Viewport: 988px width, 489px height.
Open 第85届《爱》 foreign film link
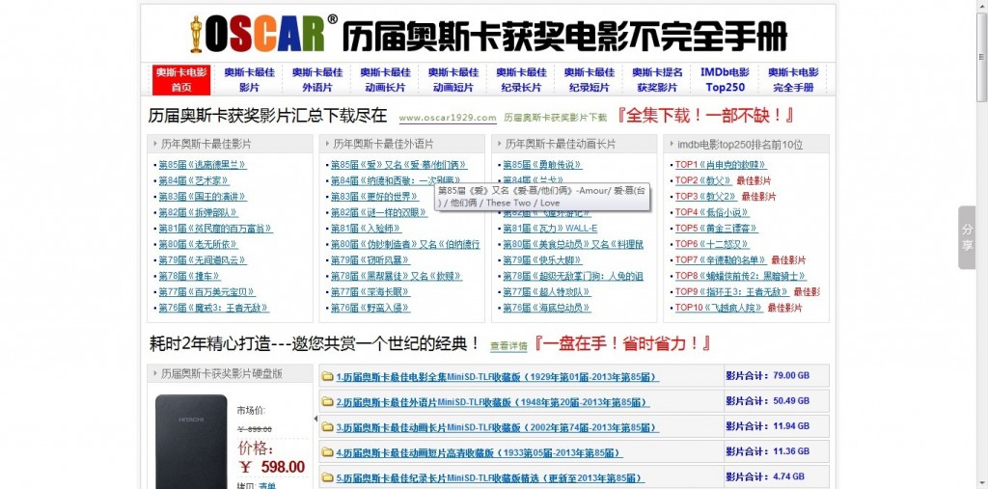pos(399,165)
